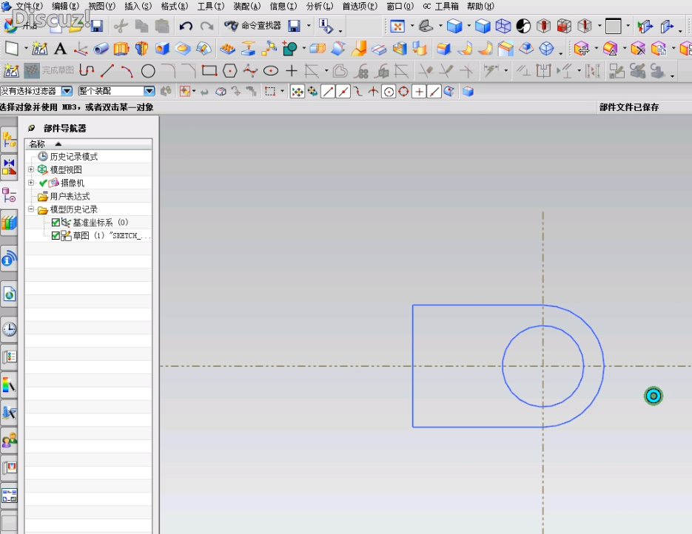Select the Arc sketch tool
692x534 pixels.
point(127,70)
